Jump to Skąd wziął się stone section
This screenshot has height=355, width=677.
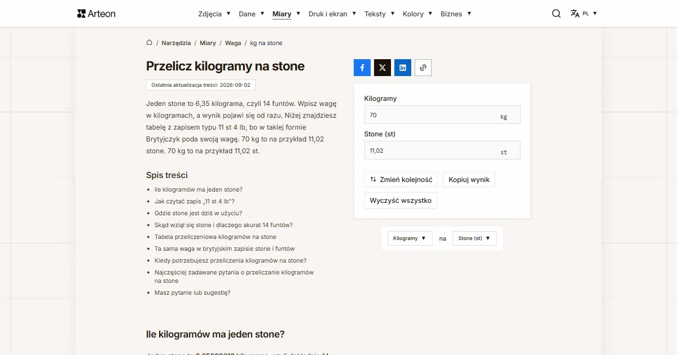click(223, 225)
